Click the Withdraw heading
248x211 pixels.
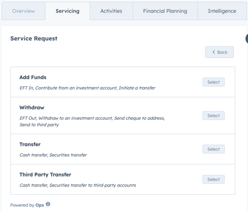coord(32,108)
